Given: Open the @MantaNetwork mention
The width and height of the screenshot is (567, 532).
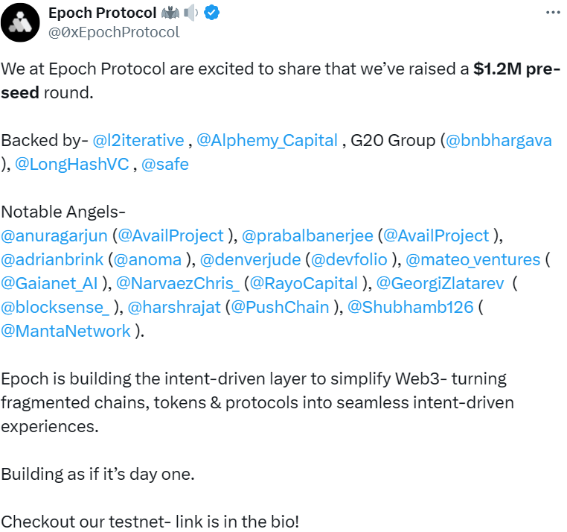Looking at the screenshot, I should (66, 331).
